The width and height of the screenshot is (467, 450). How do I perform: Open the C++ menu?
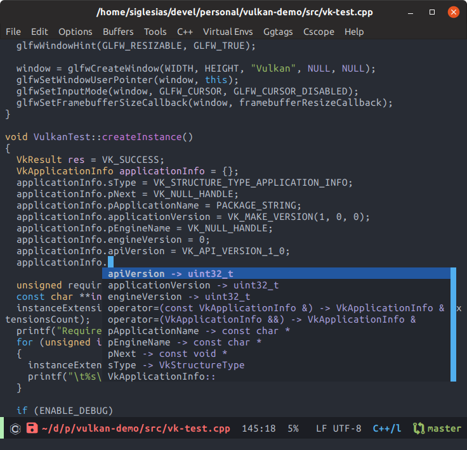185,32
